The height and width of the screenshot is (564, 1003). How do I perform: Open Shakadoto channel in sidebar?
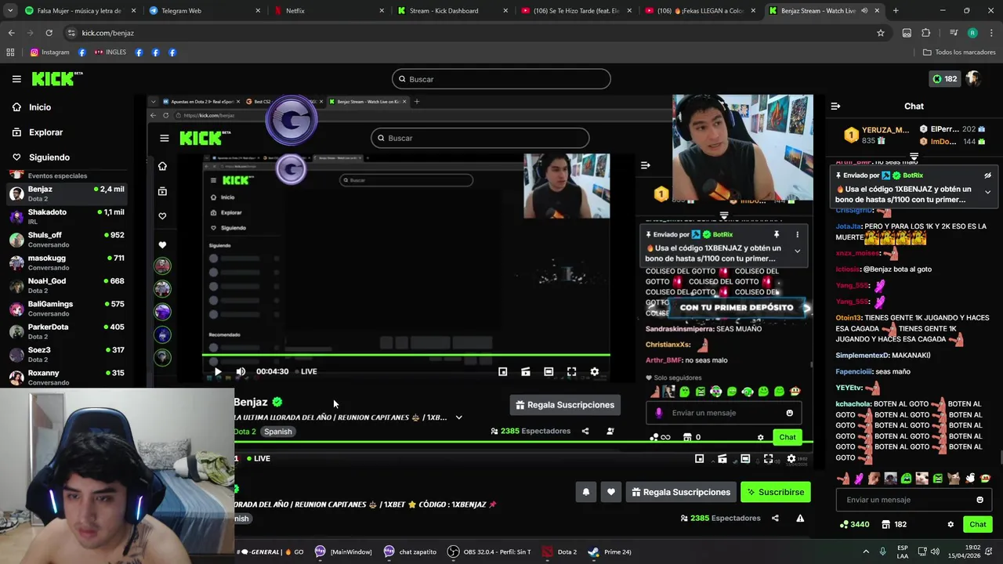coord(67,216)
